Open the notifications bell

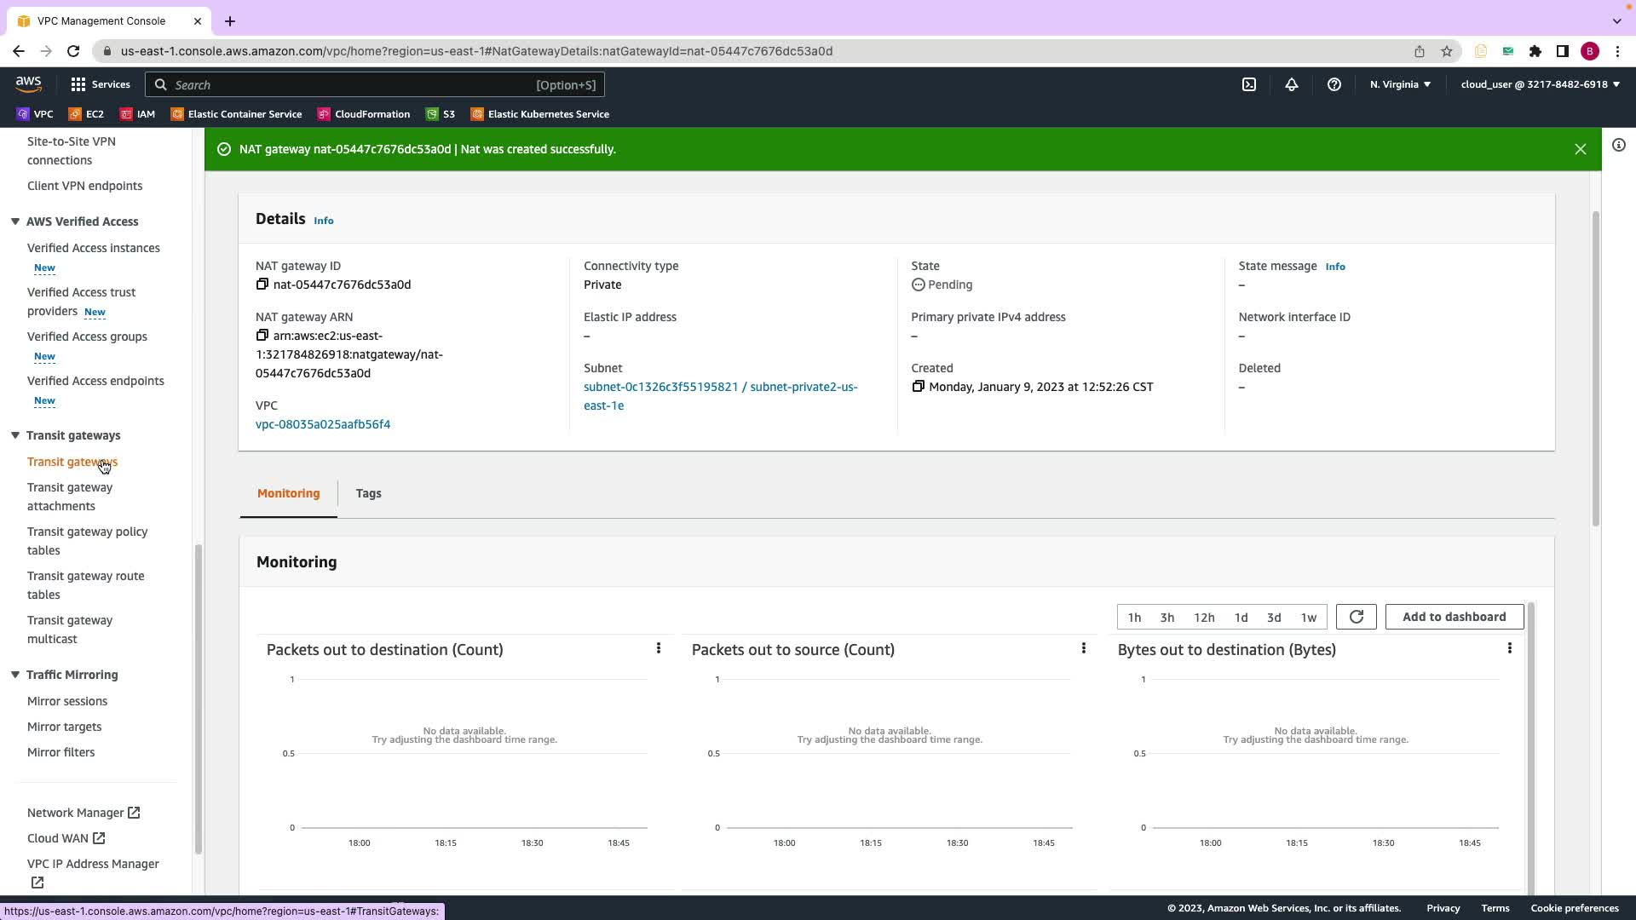tap(1292, 84)
